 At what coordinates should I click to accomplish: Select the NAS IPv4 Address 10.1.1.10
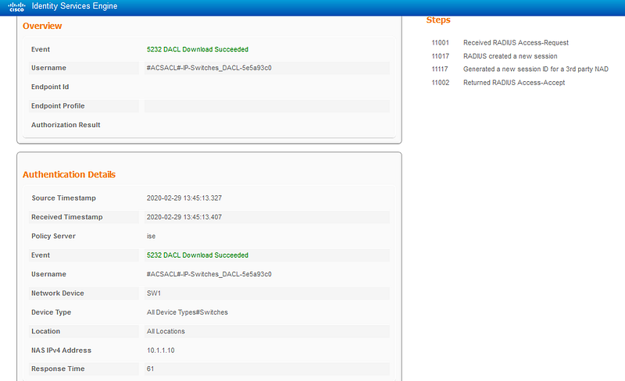coord(161,351)
